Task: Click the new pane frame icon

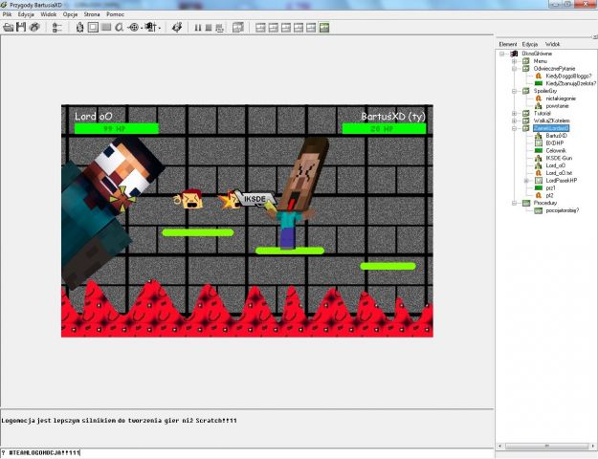Action: pyautogui.click(x=93, y=28)
